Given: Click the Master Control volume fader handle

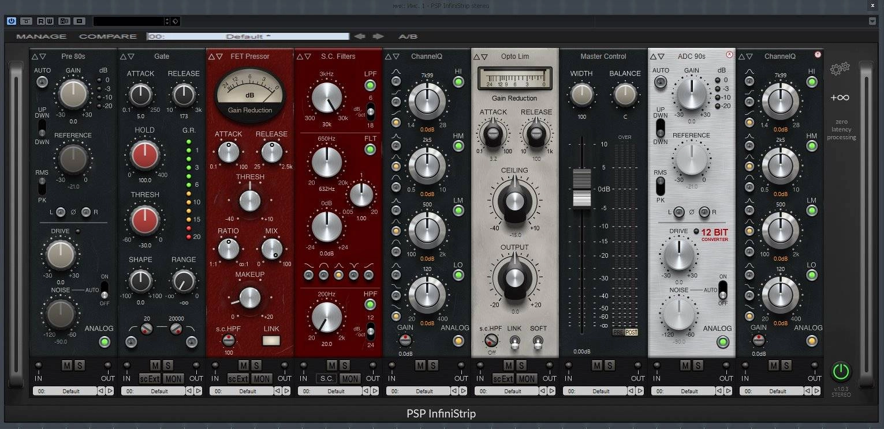Looking at the screenshot, I should pyautogui.click(x=581, y=189).
